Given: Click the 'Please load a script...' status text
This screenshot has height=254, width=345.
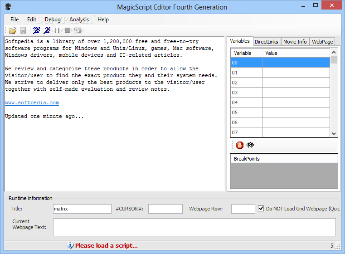Looking at the screenshot, I should tap(106, 246).
